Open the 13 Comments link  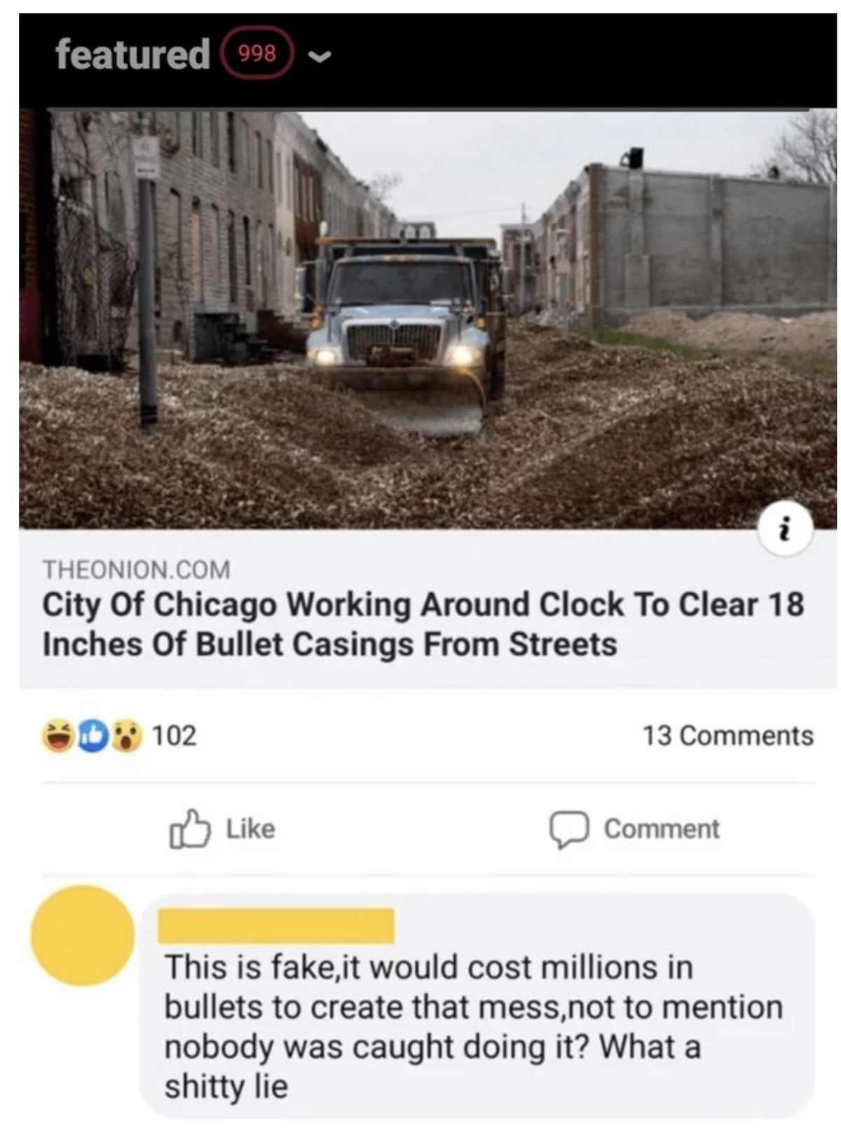click(728, 735)
